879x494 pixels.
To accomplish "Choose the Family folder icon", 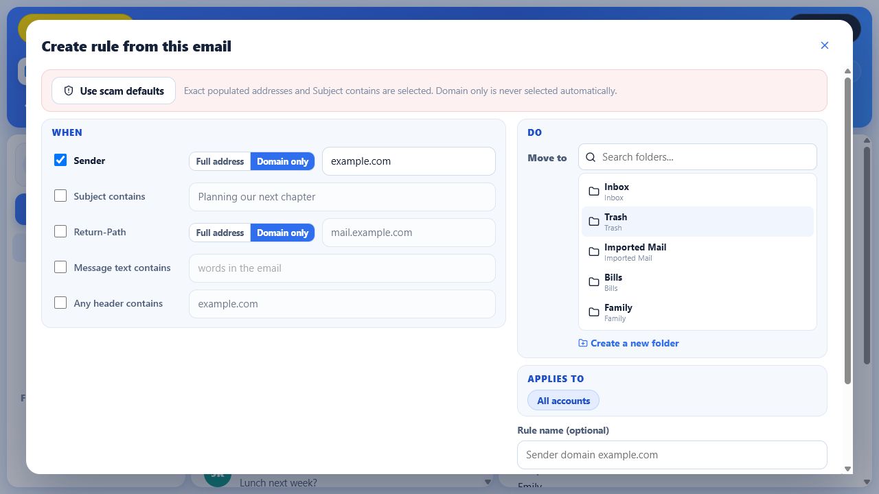I will (594, 312).
